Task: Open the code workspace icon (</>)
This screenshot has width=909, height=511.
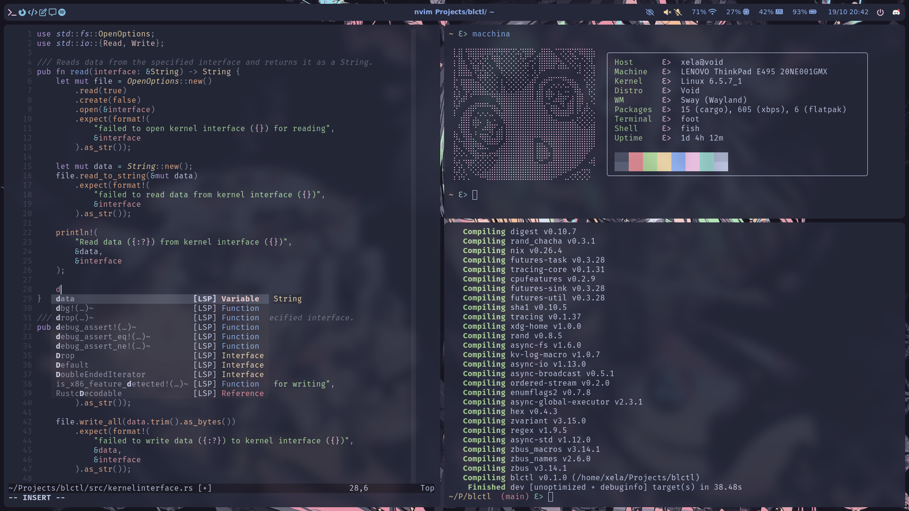Action: click(32, 12)
